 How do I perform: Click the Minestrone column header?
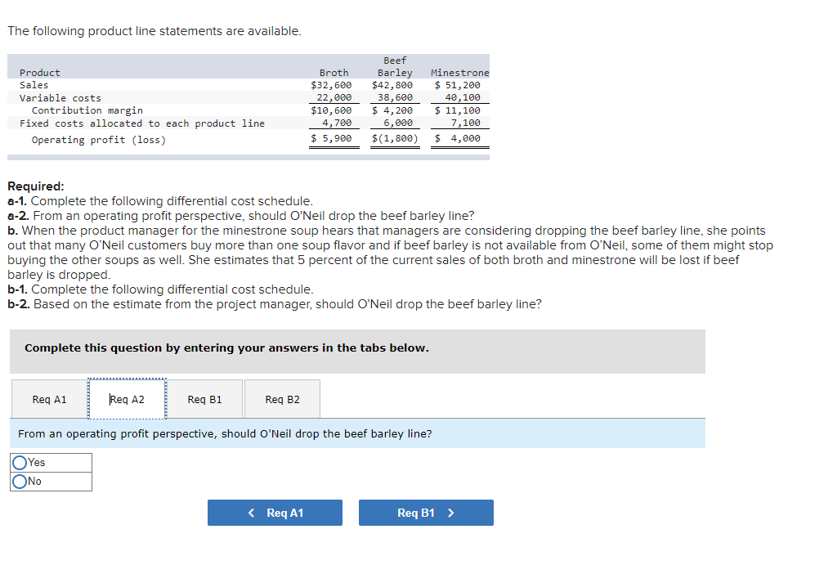point(459,72)
